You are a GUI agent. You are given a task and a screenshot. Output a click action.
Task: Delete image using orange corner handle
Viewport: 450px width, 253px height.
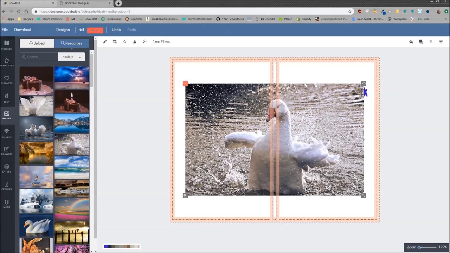[185, 84]
